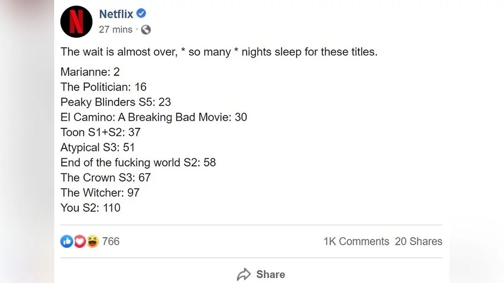View the 766 reactions count
The width and height of the screenshot is (504, 283).
(111, 241)
